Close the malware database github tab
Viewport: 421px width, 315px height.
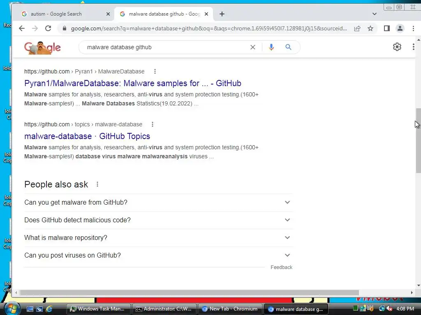(206, 14)
